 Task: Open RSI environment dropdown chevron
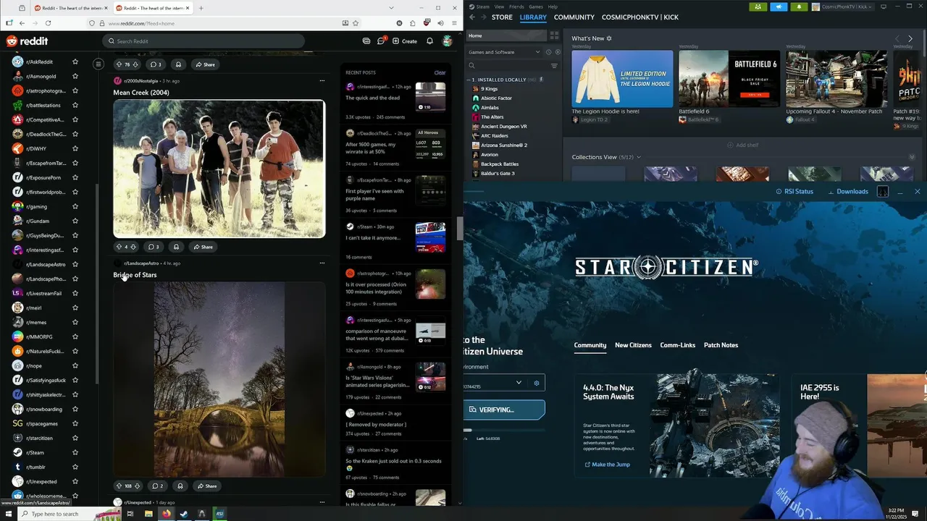click(x=519, y=383)
